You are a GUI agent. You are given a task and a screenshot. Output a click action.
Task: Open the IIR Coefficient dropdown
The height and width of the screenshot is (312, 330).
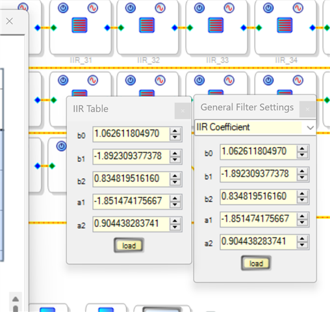tap(310, 127)
